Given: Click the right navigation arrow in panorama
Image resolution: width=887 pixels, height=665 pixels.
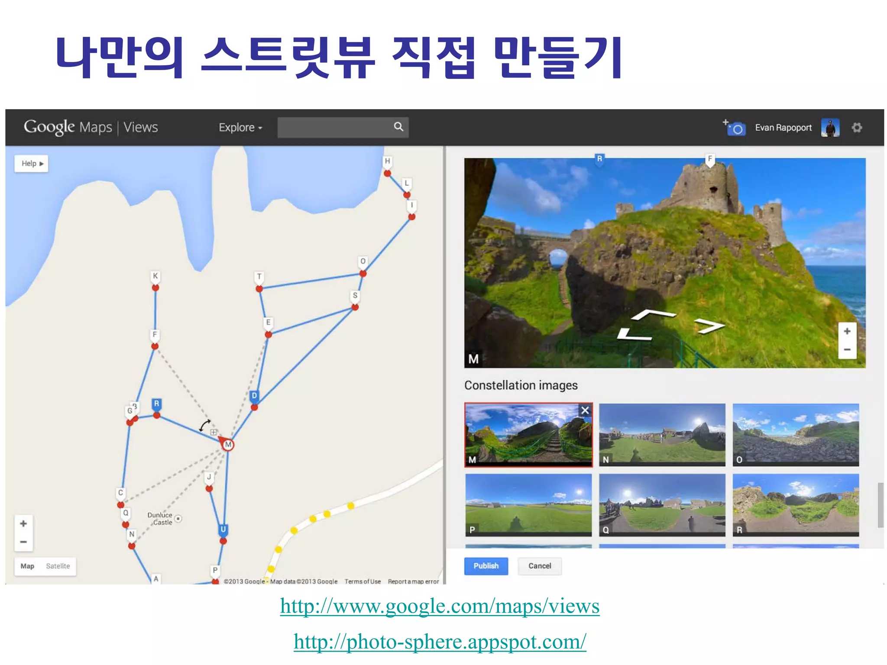Looking at the screenshot, I should (x=709, y=326).
